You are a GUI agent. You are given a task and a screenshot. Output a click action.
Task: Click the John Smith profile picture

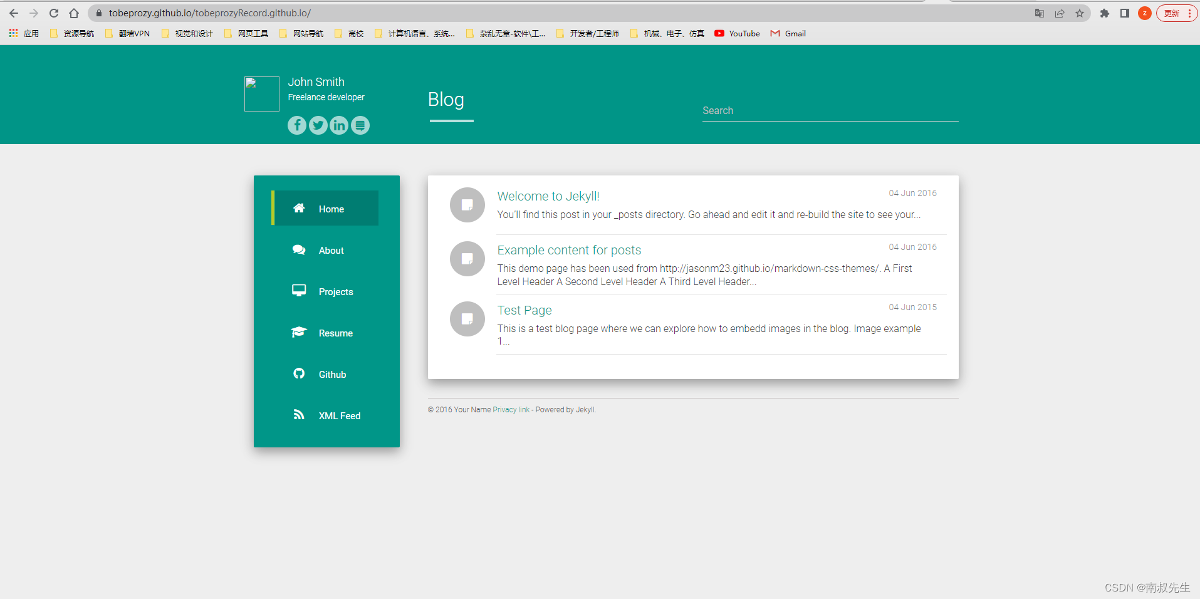click(x=262, y=94)
